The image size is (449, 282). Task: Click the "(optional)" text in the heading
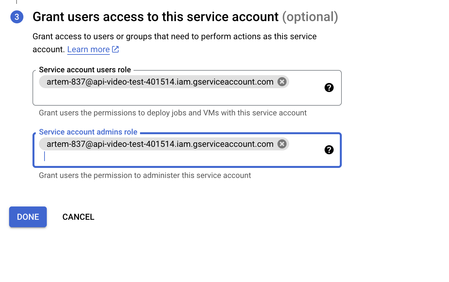310,17
